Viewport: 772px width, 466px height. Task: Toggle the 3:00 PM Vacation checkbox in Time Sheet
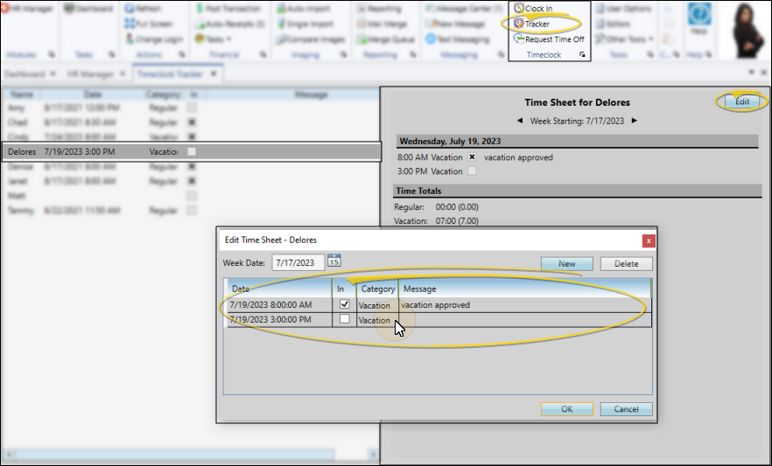coord(473,171)
